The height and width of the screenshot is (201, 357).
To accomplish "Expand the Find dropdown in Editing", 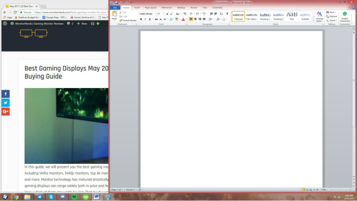I will [x=336, y=12].
